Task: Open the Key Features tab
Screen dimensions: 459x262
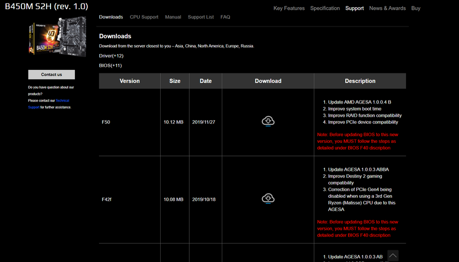Action: (x=289, y=8)
